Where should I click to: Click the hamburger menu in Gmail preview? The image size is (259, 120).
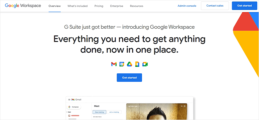pos(69,100)
